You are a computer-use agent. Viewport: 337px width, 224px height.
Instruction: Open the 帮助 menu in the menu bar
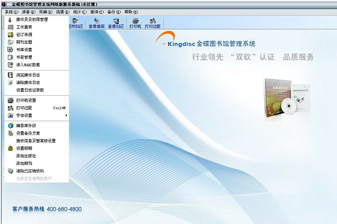coord(131,11)
